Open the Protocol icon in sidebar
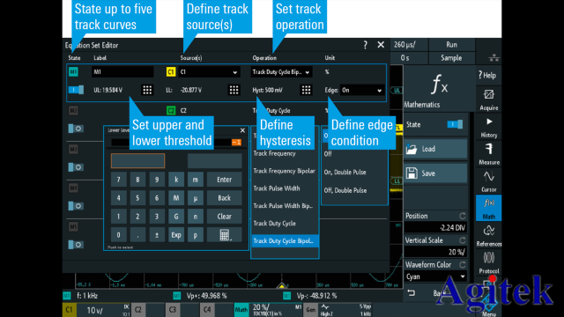Image resolution: width=564 pixels, height=317 pixels. click(488, 262)
